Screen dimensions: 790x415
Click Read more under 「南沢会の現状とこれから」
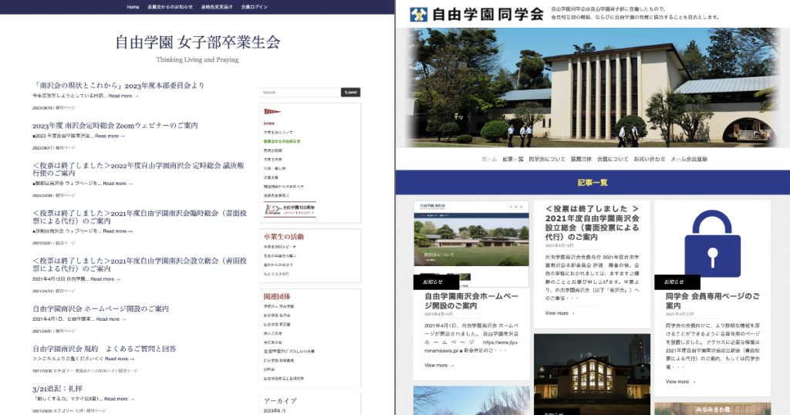tap(123, 96)
